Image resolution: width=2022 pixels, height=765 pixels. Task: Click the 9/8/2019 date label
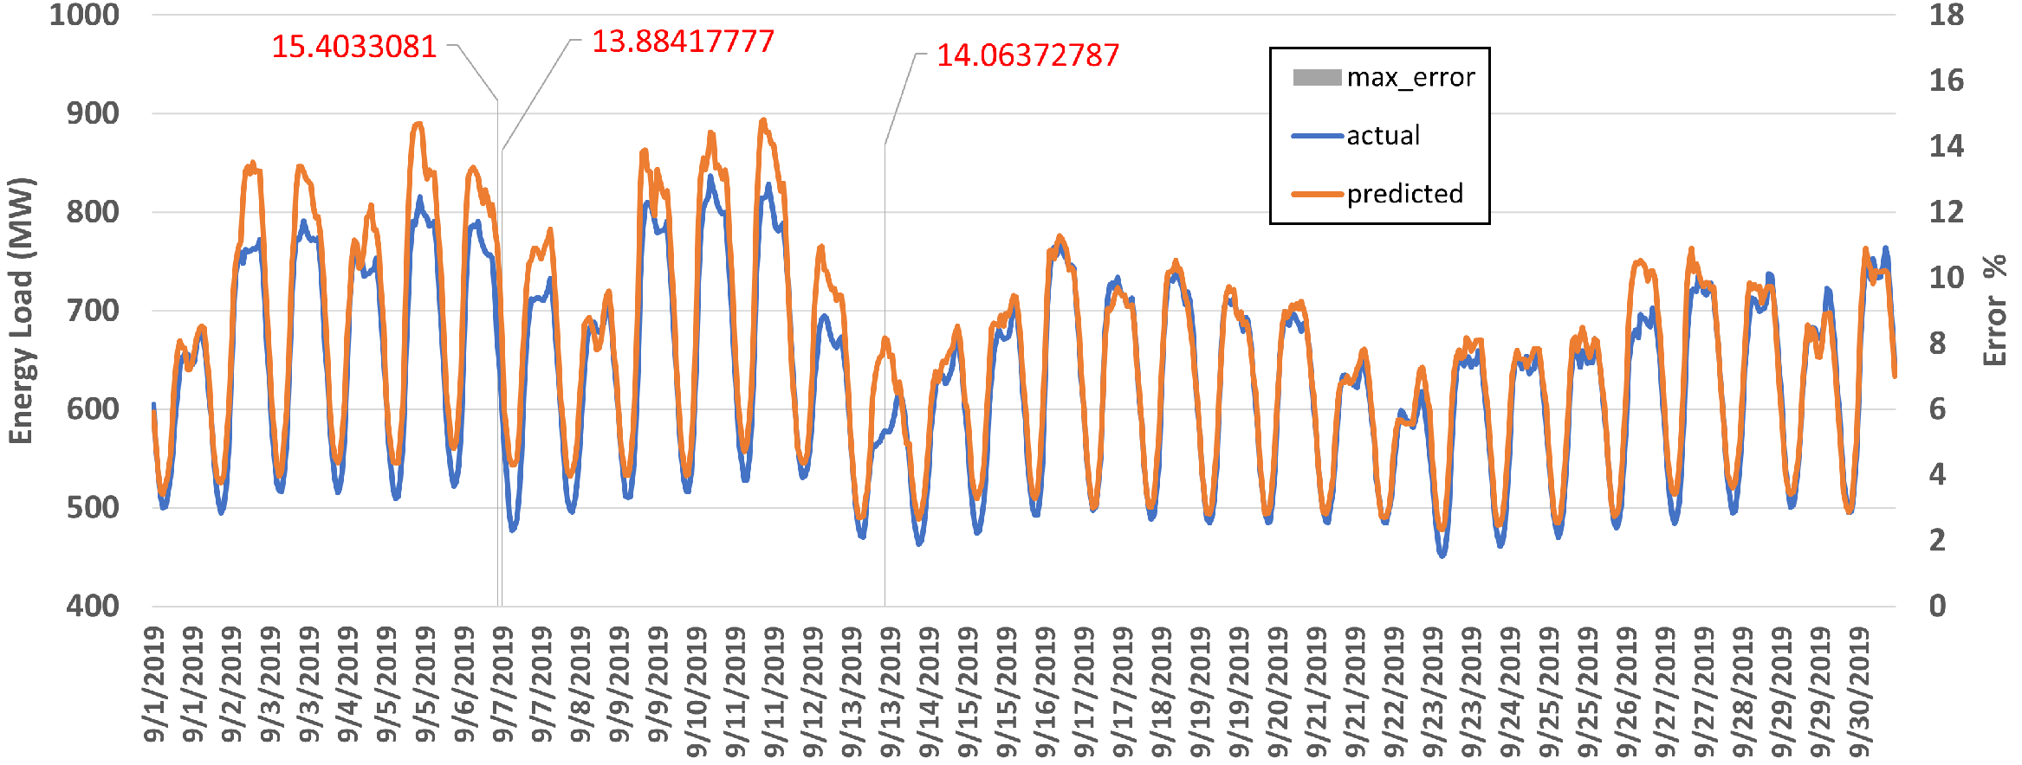580,685
